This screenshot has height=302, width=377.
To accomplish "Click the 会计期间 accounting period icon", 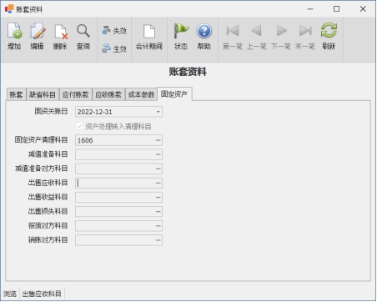I will (149, 31).
